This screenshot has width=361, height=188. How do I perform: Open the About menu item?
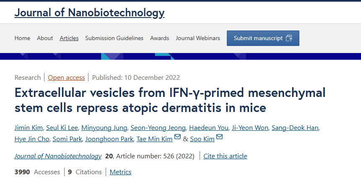coord(45,38)
